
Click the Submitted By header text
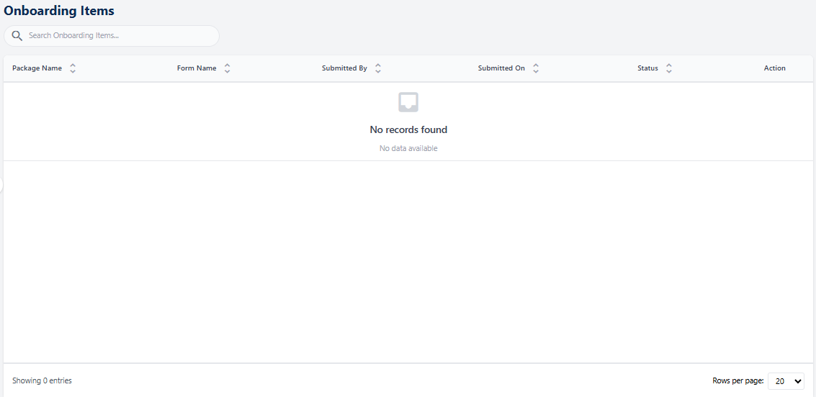pos(344,68)
